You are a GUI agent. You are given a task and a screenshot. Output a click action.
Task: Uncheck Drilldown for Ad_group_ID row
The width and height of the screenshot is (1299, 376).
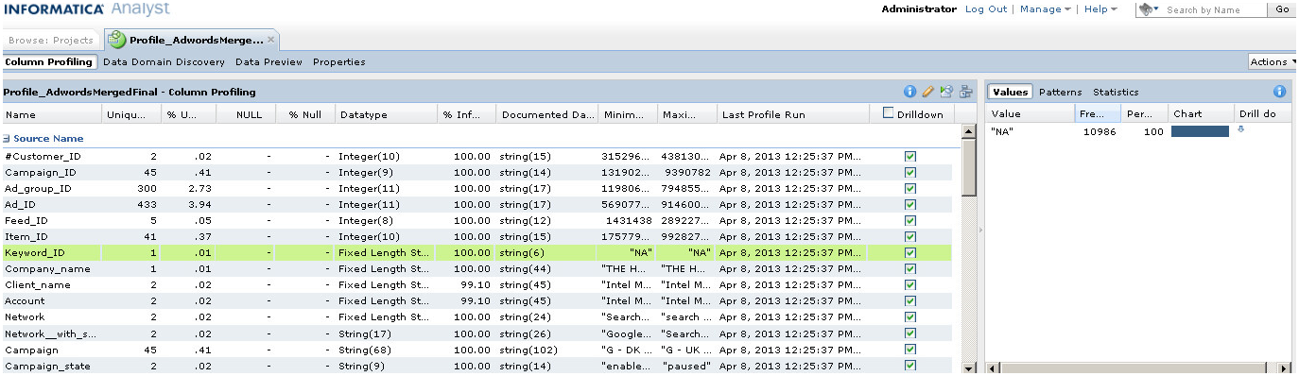click(910, 188)
